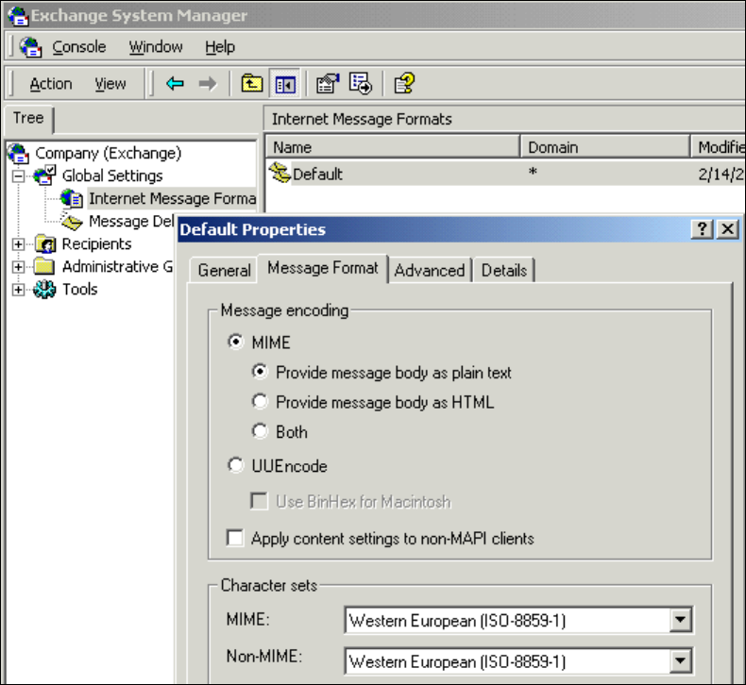746x685 pixels.
Task: Open the Console menu
Action: point(79,47)
